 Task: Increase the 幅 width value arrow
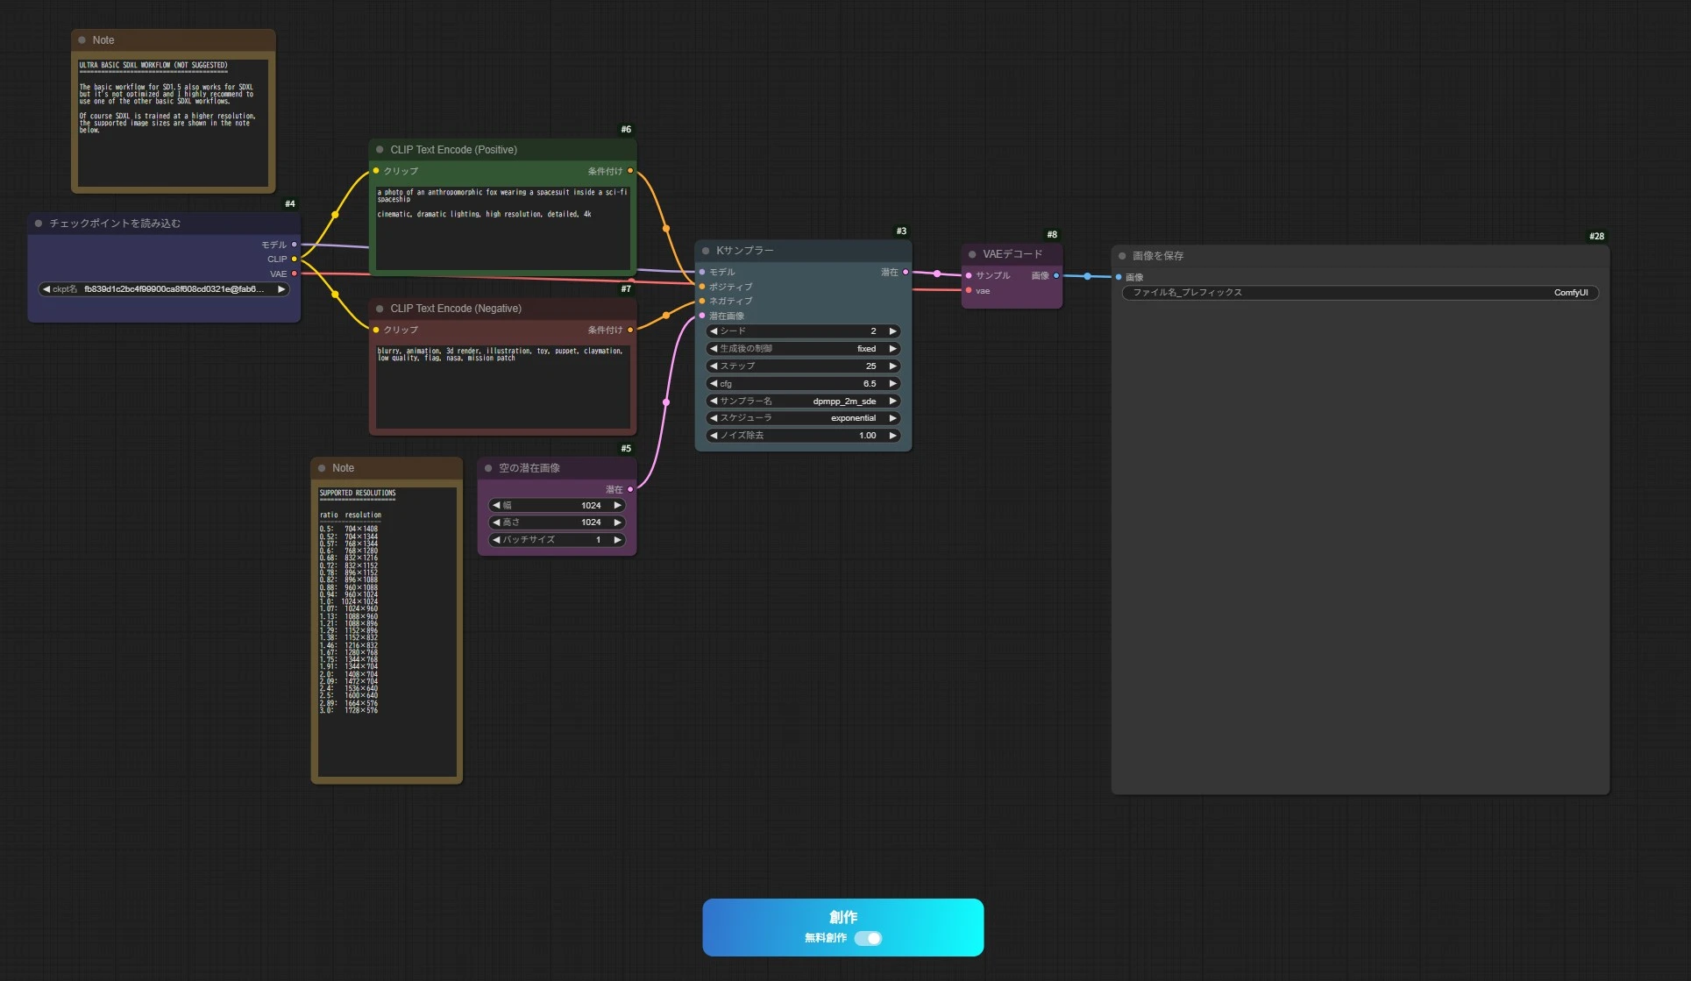click(x=617, y=506)
